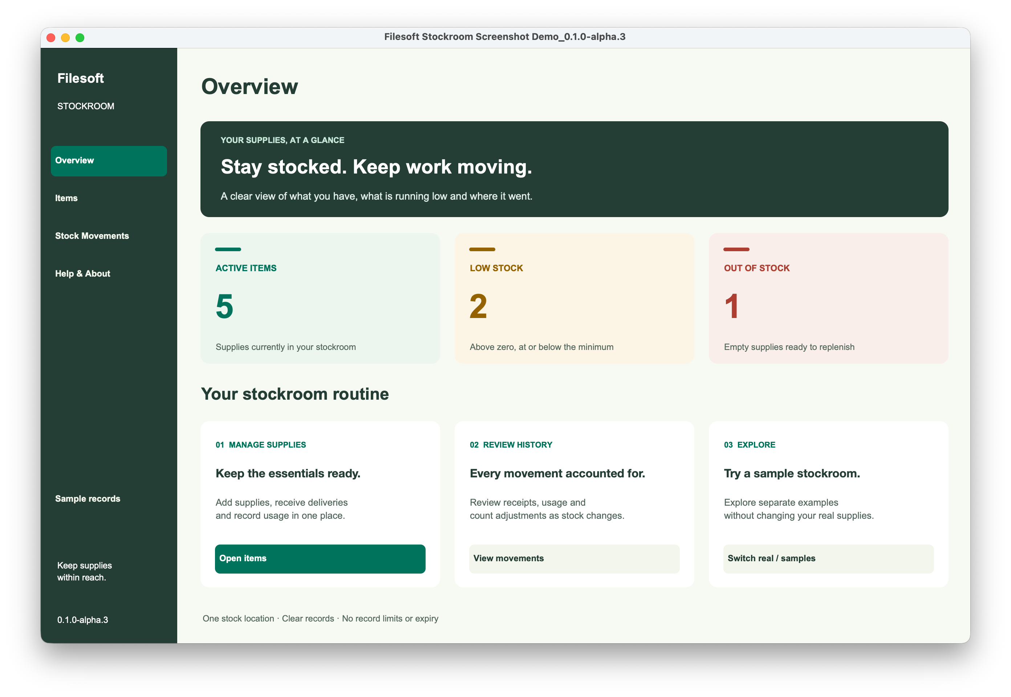Click the Open items button

[320, 559]
